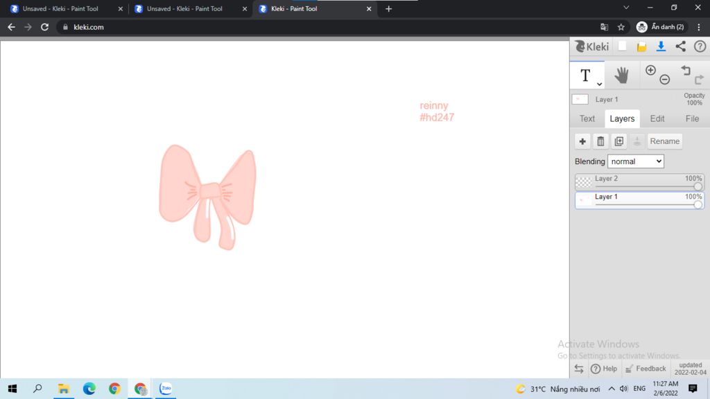
Task: Click the 'reinny #hd247' text on canvas
Action: [437, 112]
